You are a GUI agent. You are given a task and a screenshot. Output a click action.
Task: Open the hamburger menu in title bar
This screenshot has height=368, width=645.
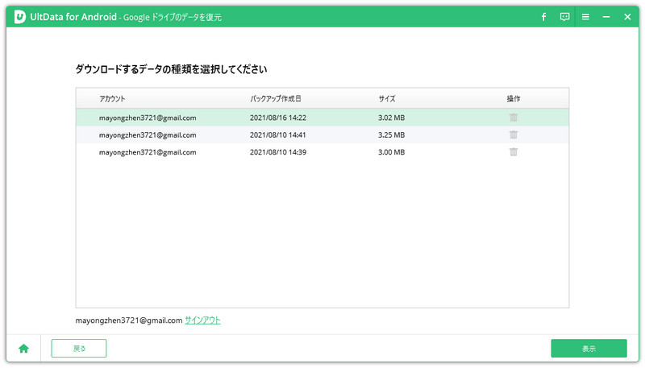pyautogui.click(x=585, y=16)
